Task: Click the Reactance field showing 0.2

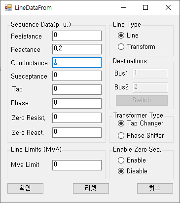Action: 77,49
